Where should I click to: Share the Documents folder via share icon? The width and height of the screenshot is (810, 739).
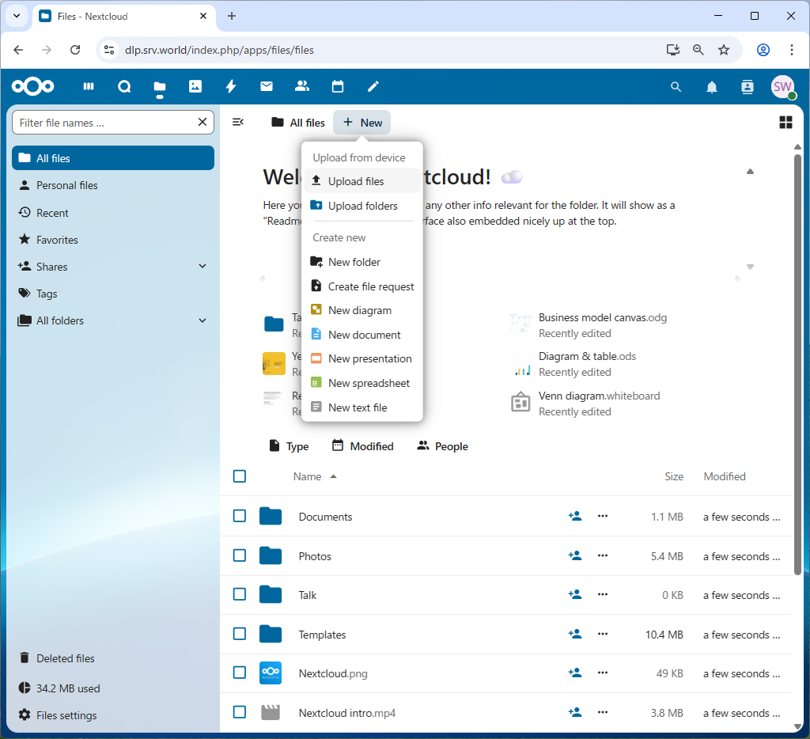click(575, 516)
